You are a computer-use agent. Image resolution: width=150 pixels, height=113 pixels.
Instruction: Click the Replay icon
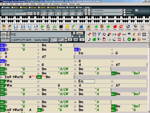tap(54, 27)
